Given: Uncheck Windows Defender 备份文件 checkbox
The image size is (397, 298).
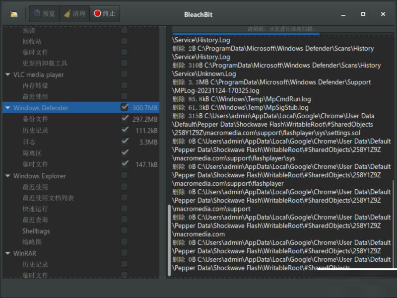Looking at the screenshot, I should 125,118.
